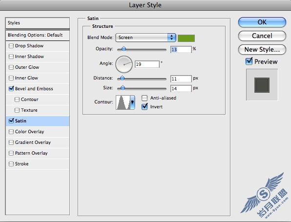This screenshot has height=222, width=291.
Task: Uncheck the Invert option
Action: (145, 106)
